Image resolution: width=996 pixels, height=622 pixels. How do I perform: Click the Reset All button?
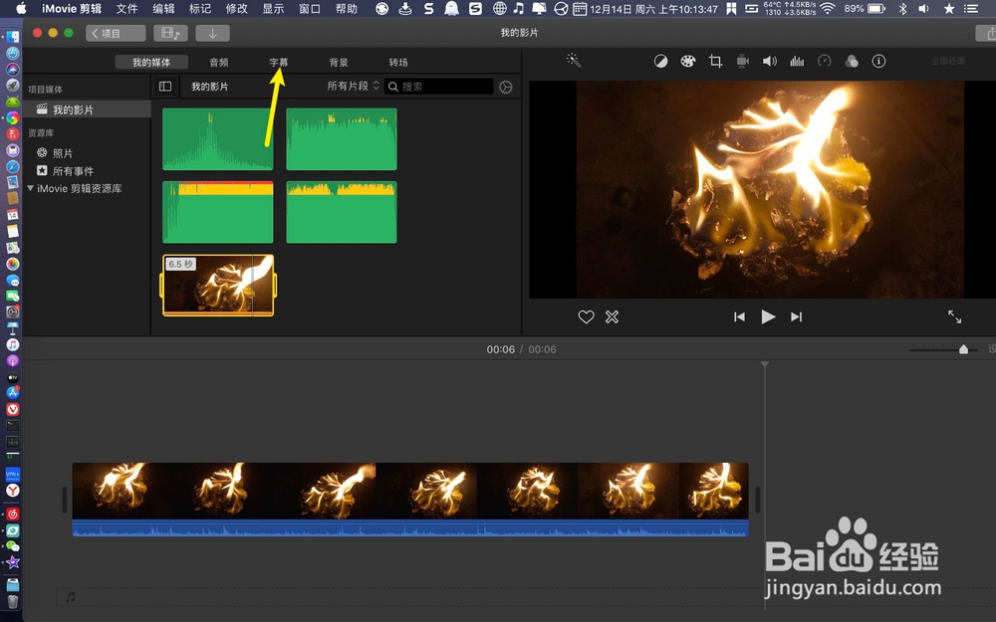tap(948, 61)
